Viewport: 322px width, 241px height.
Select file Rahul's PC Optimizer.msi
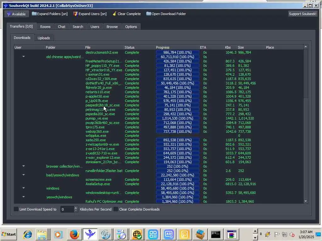(x=104, y=201)
